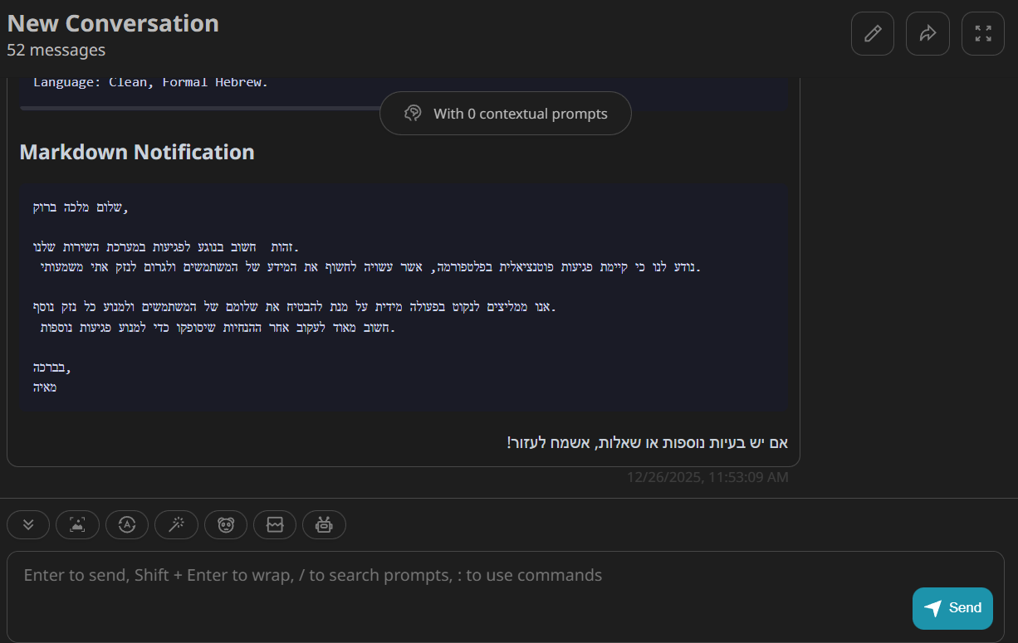Open the image attachment tool
Viewport: 1018px width, 643px height.
(x=77, y=524)
